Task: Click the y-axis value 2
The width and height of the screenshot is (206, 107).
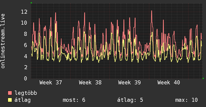Action: pos(25,67)
